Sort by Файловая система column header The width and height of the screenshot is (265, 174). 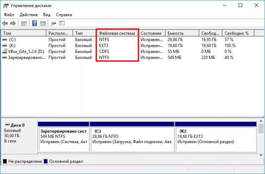click(x=117, y=33)
